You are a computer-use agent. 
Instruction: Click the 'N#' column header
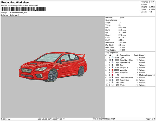click(110, 55)
